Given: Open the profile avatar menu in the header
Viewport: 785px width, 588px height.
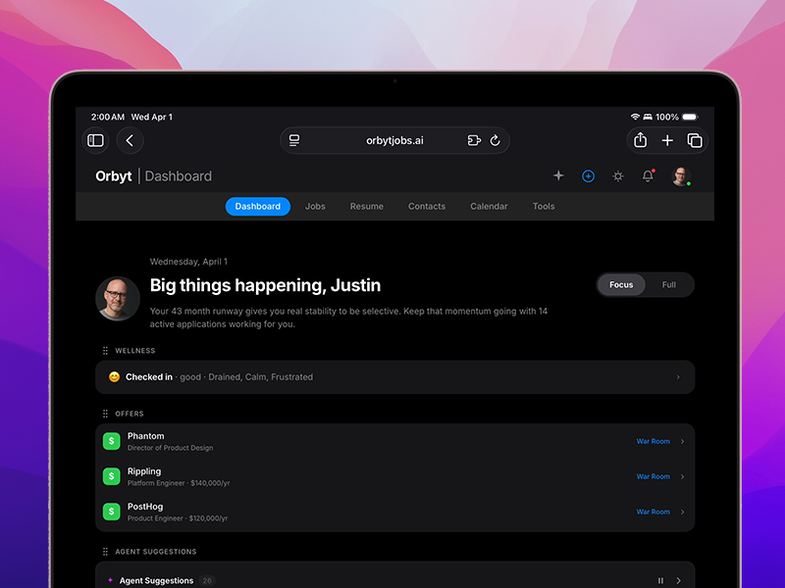Looking at the screenshot, I should pyautogui.click(x=681, y=176).
